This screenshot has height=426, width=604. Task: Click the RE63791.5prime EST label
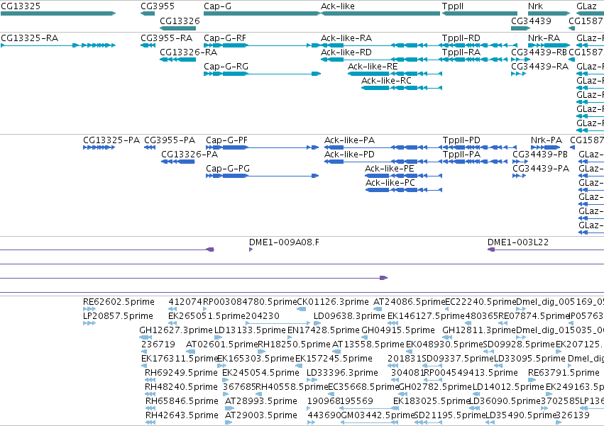coord(564,373)
